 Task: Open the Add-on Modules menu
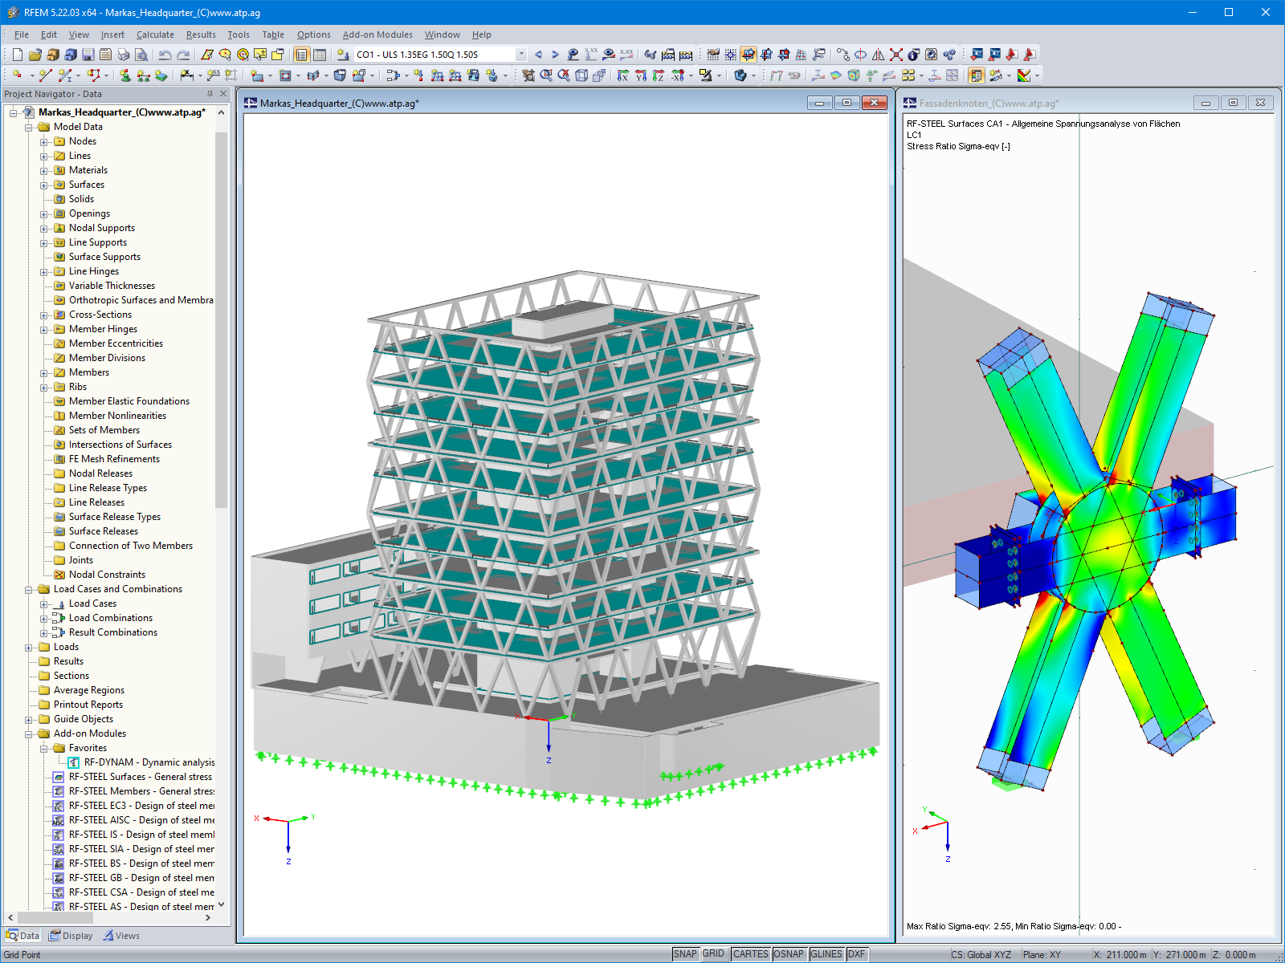coord(377,35)
